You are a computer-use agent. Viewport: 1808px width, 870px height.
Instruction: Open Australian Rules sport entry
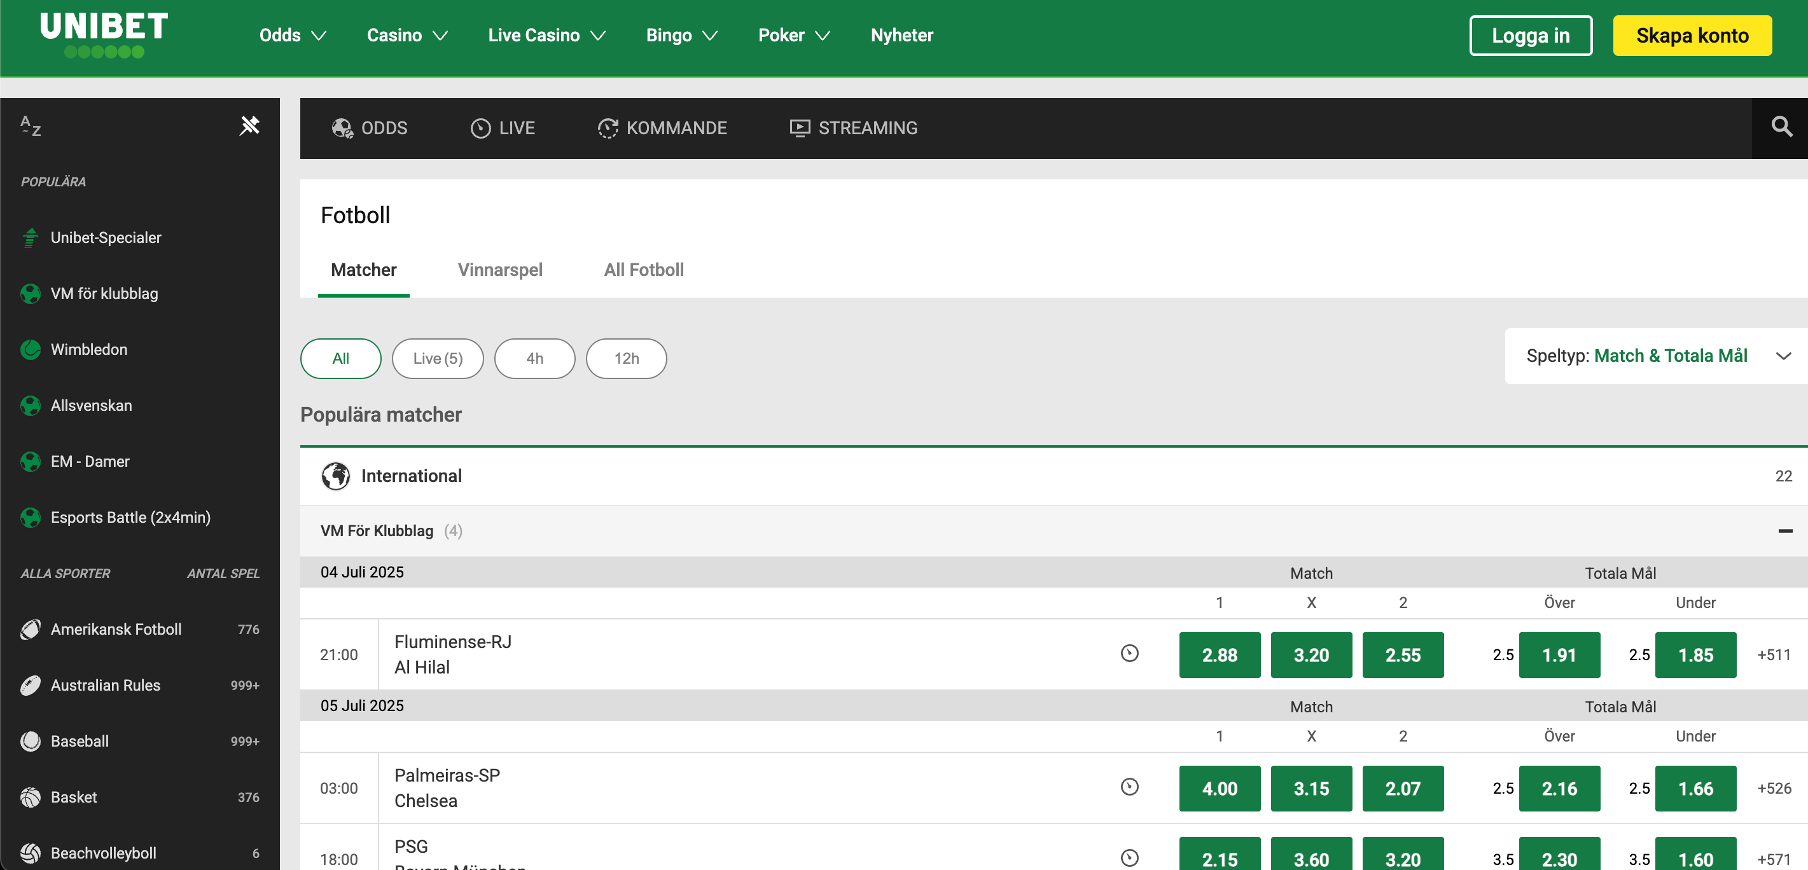pos(140,686)
